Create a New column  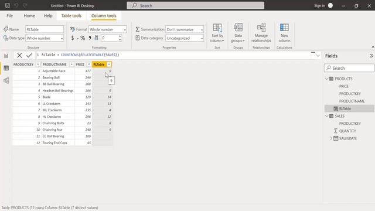click(284, 33)
